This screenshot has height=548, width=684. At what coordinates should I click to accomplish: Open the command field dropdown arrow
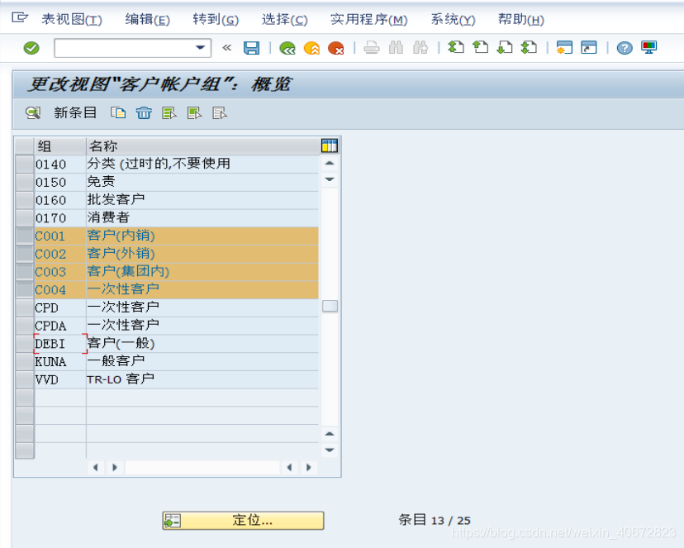(200, 48)
